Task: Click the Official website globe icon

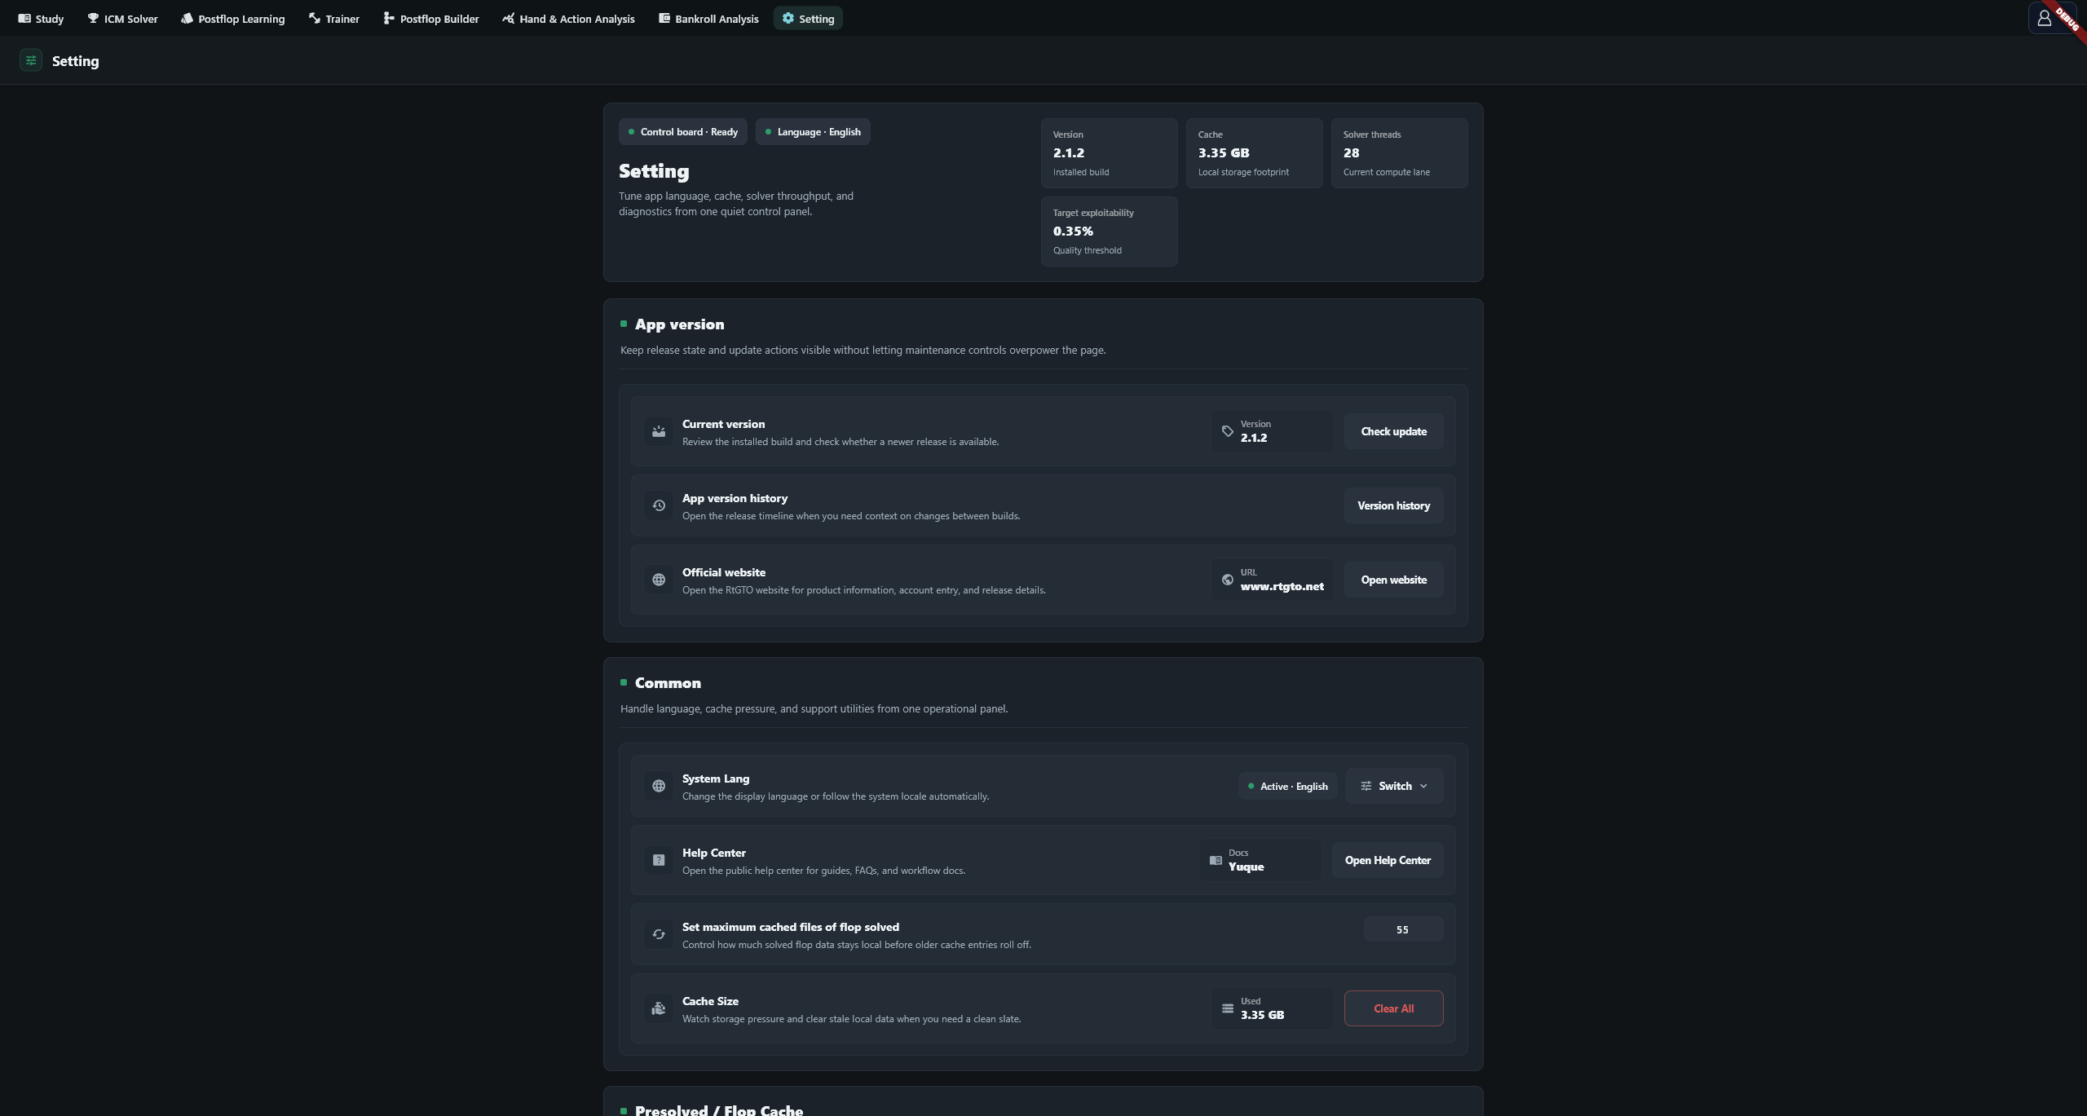Action: [x=659, y=580]
